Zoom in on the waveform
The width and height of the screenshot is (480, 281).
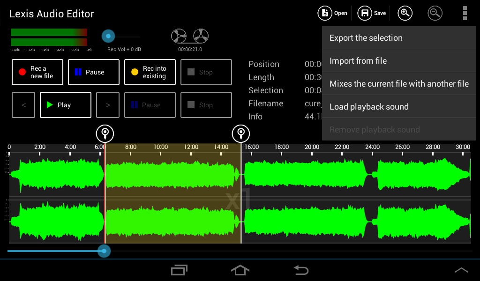(x=405, y=13)
